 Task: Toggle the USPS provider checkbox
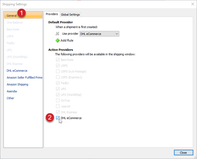58,66
